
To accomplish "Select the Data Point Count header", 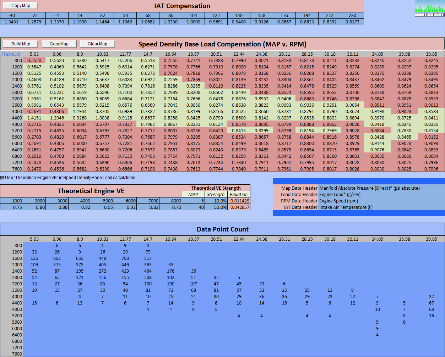I will [x=223, y=229].
